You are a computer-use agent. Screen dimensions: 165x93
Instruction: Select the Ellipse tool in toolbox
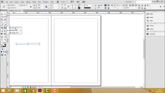point(5,28)
